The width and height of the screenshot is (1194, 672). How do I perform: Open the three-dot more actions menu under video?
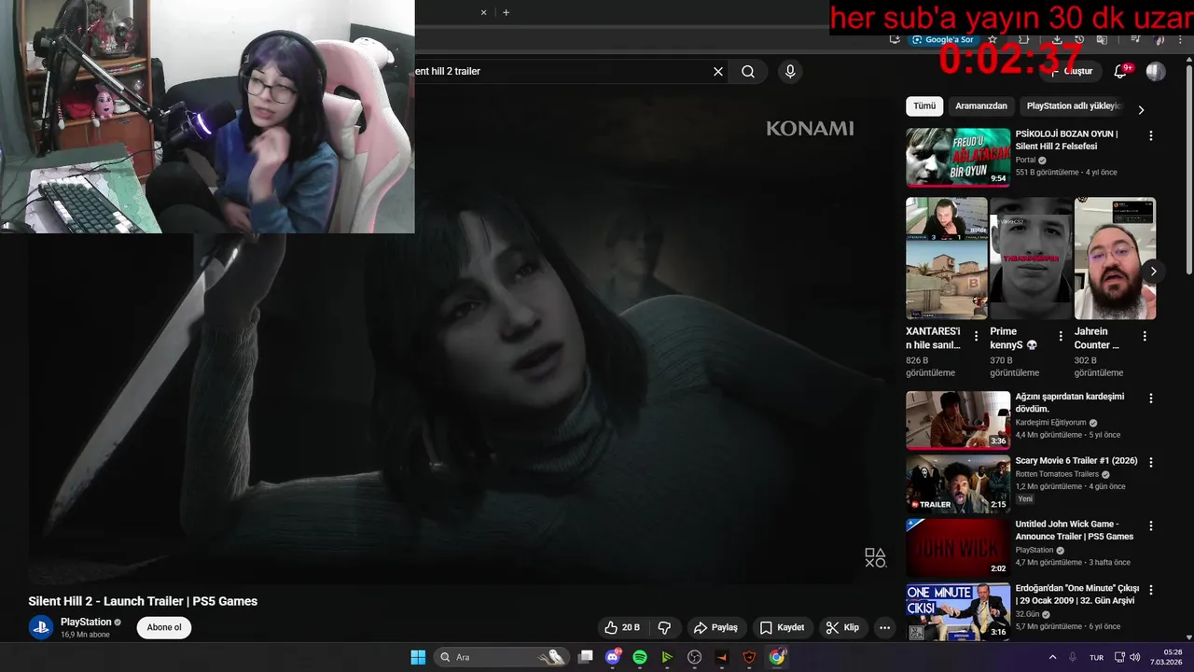[884, 628]
